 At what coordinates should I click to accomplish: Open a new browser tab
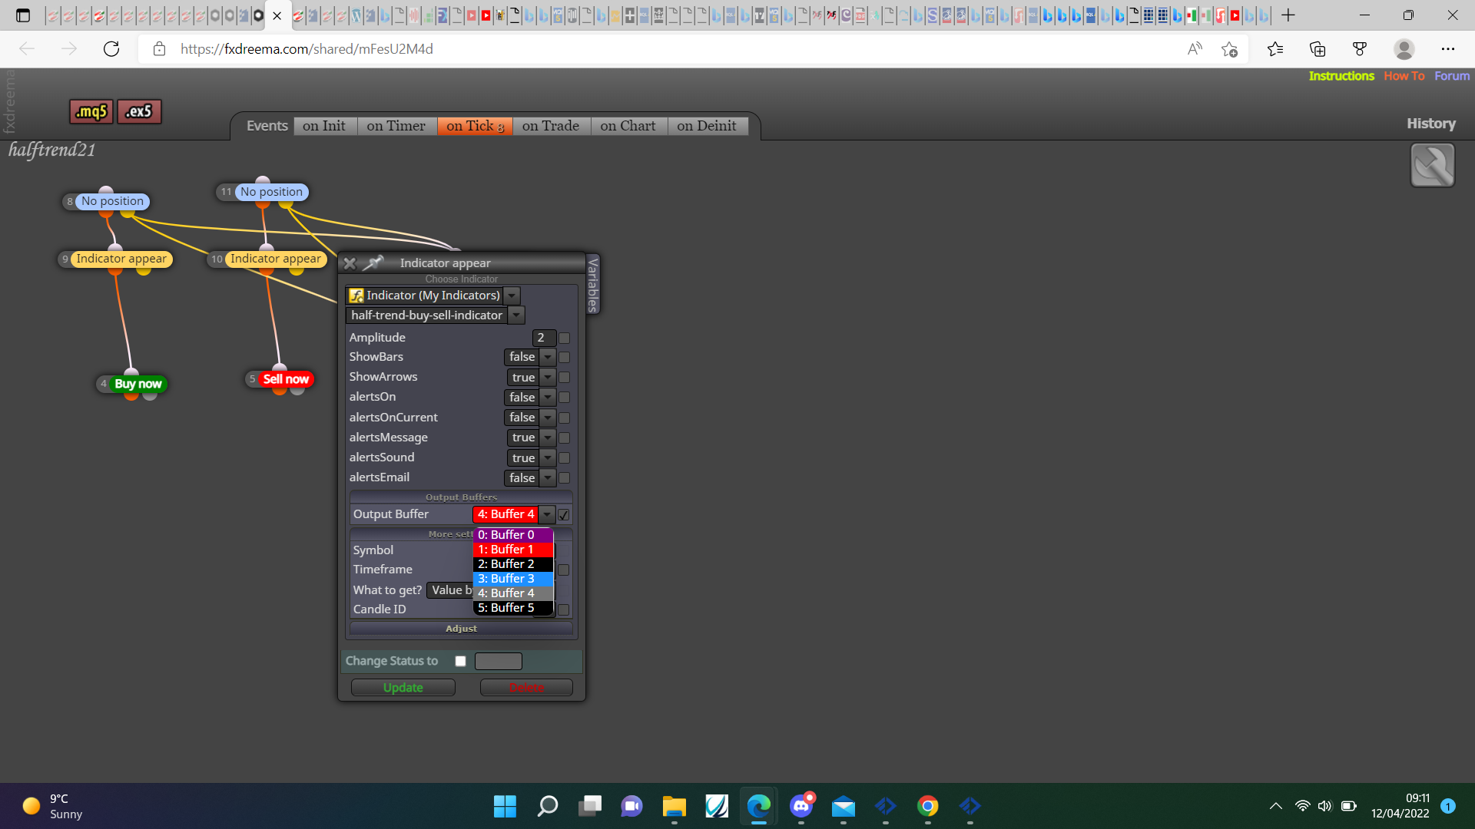[1288, 15]
